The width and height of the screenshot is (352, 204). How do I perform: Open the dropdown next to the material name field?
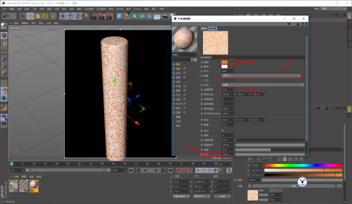coord(192,59)
